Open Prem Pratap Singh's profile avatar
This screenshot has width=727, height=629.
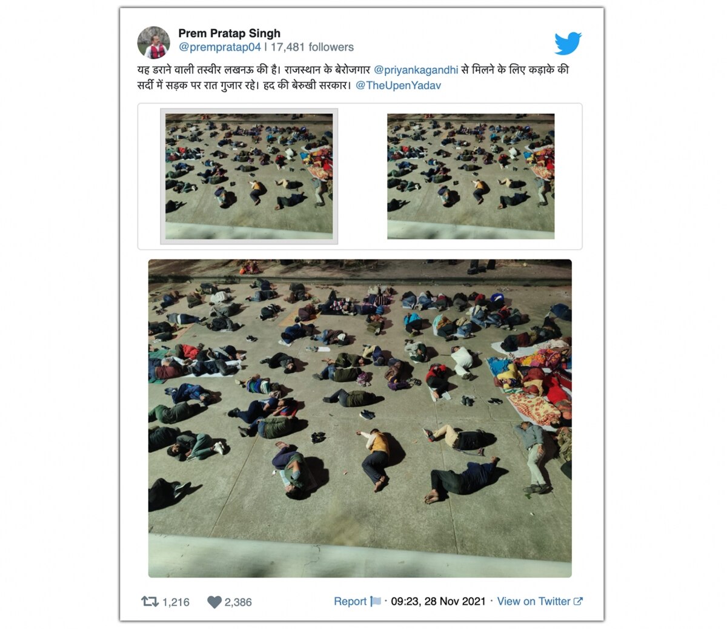tap(154, 42)
